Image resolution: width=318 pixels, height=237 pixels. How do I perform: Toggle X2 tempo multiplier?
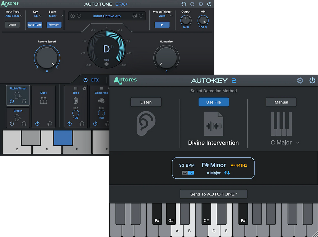[185, 173]
